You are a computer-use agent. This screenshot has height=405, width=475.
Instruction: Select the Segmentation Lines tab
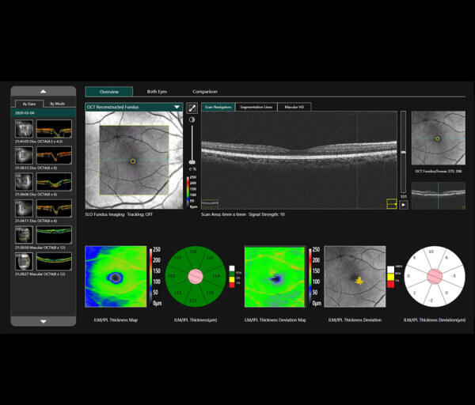tap(256, 107)
